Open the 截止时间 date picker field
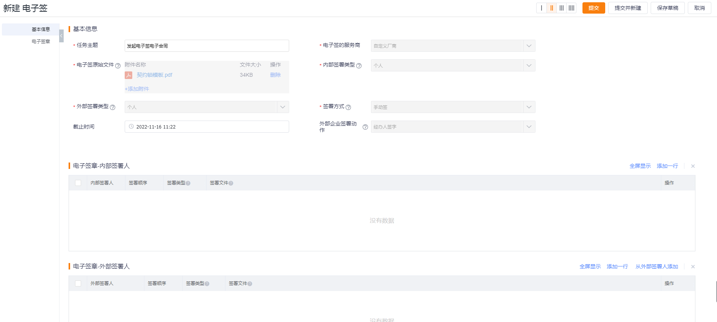Viewport: 717px width, 322px height. click(x=207, y=127)
